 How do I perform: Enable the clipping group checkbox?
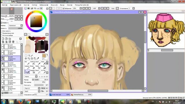(x=1, y=33)
